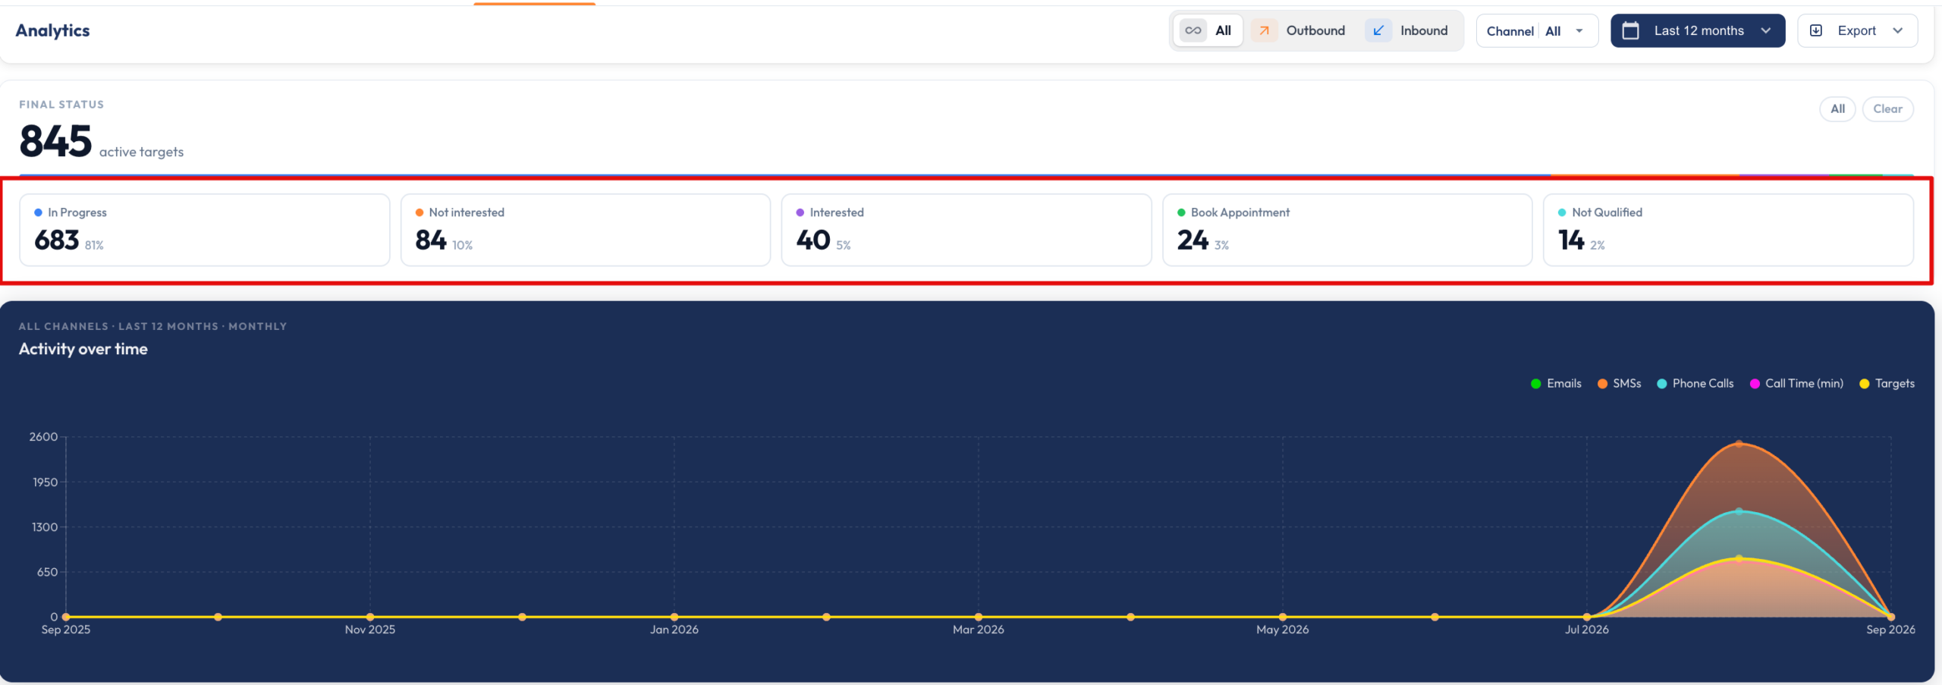Click the Export download icon
Screen dimensions: 1942x685
1816,30
